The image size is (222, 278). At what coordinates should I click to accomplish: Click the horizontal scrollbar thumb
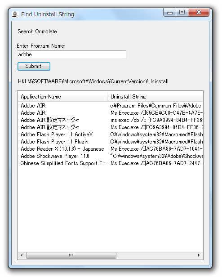71,256
